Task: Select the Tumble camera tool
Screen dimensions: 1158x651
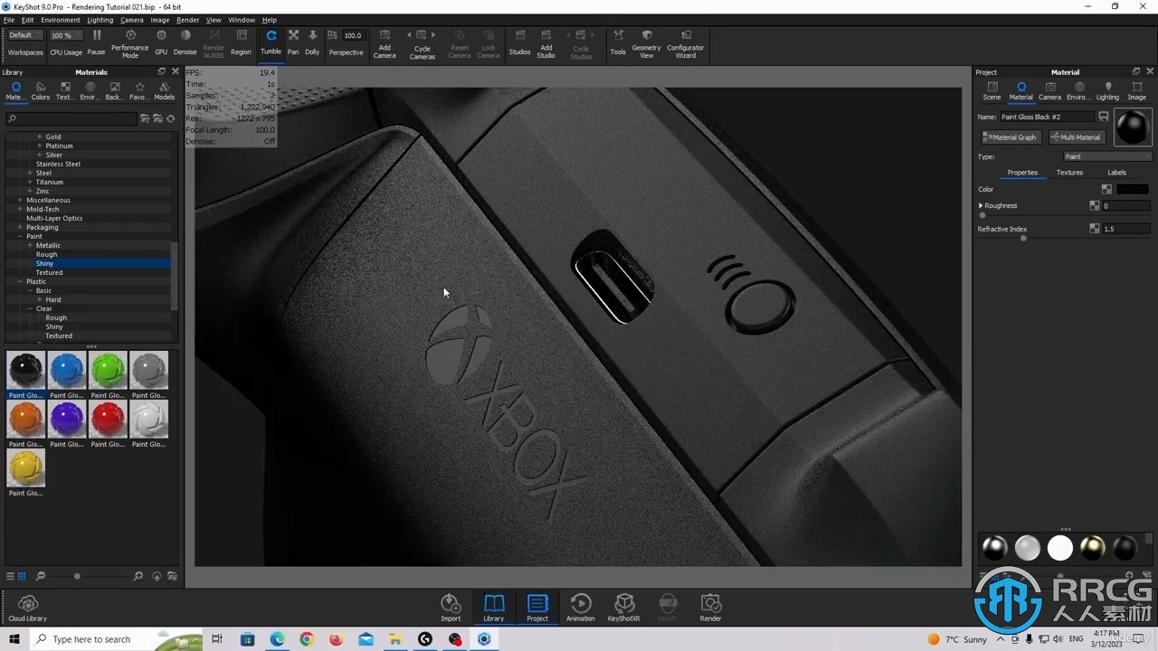Action: point(271,42)
